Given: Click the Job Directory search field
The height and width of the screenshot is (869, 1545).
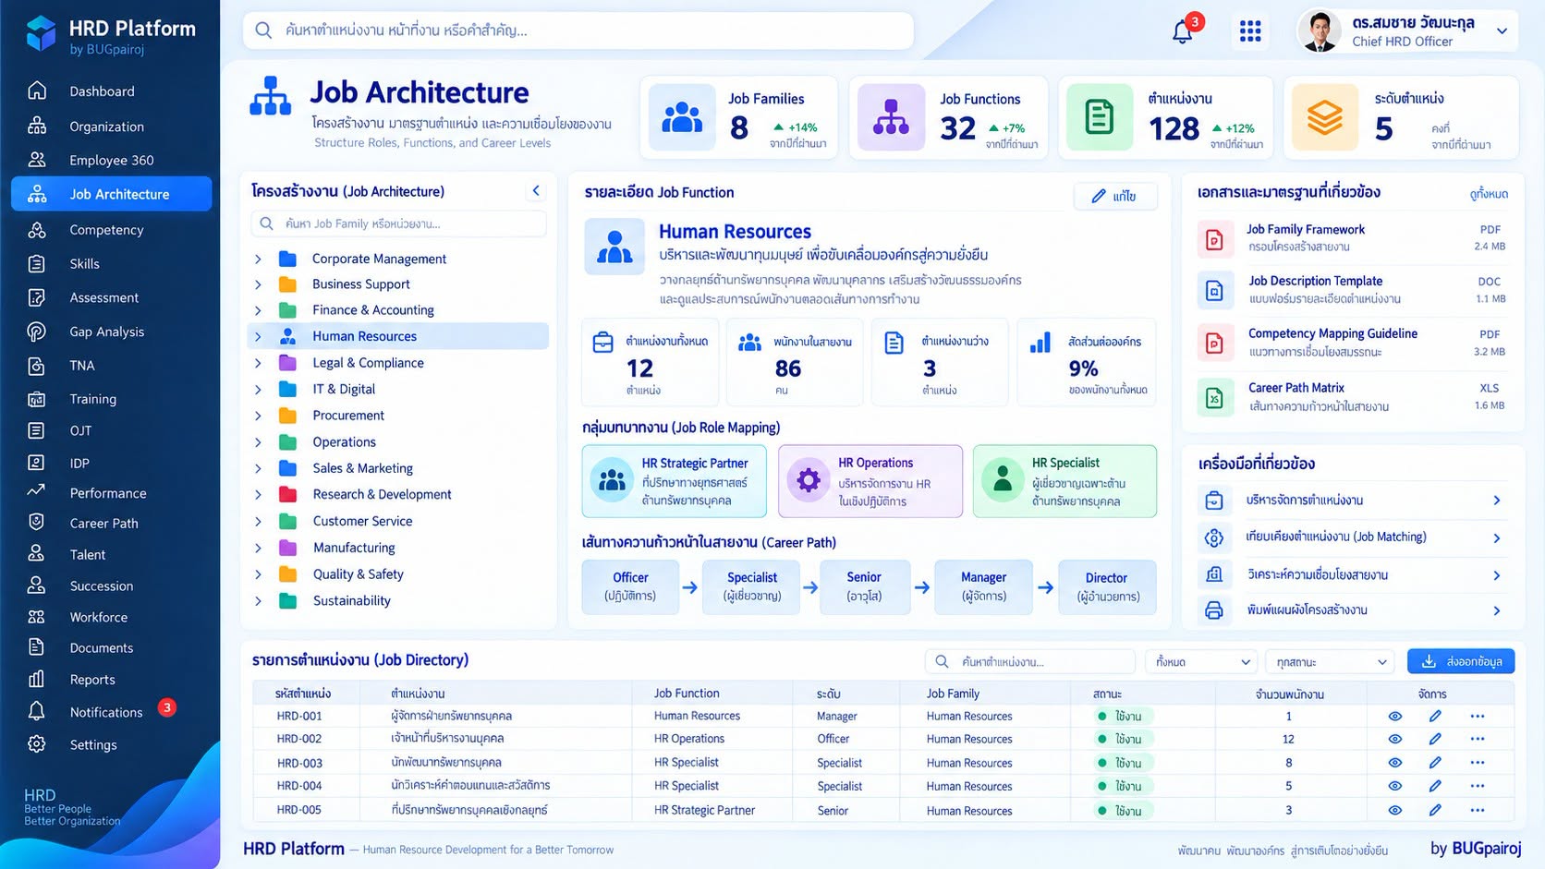Looking at the screenshot, I should click(x=1029, y=662).
